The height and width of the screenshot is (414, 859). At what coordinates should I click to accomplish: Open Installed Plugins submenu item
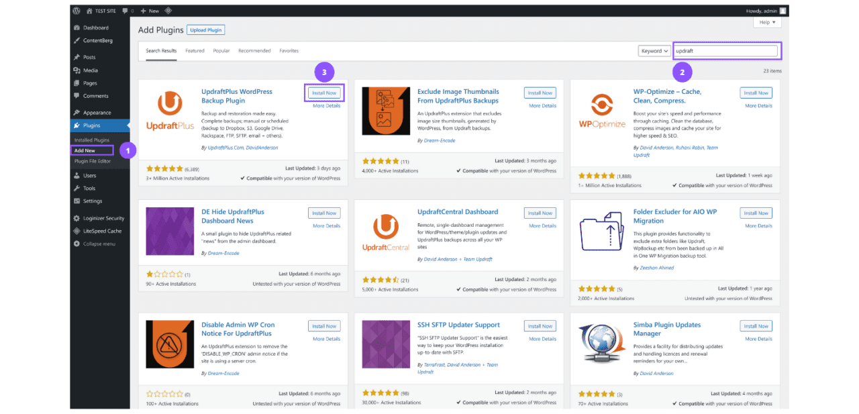(92, 140)
